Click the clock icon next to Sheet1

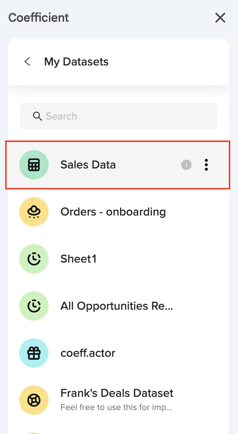34,259
